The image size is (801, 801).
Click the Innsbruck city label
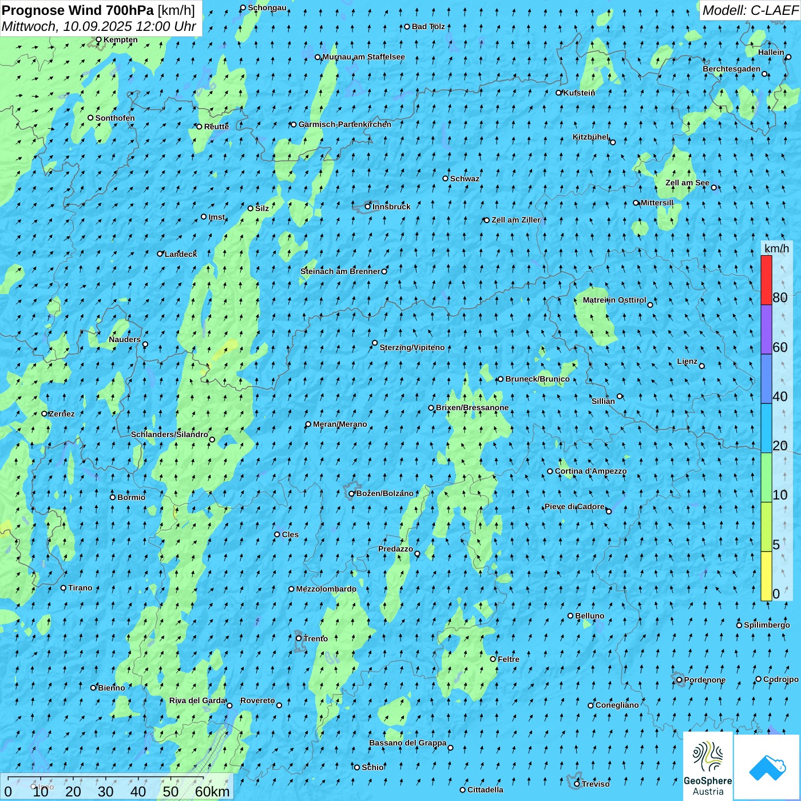tap(391, 207)
